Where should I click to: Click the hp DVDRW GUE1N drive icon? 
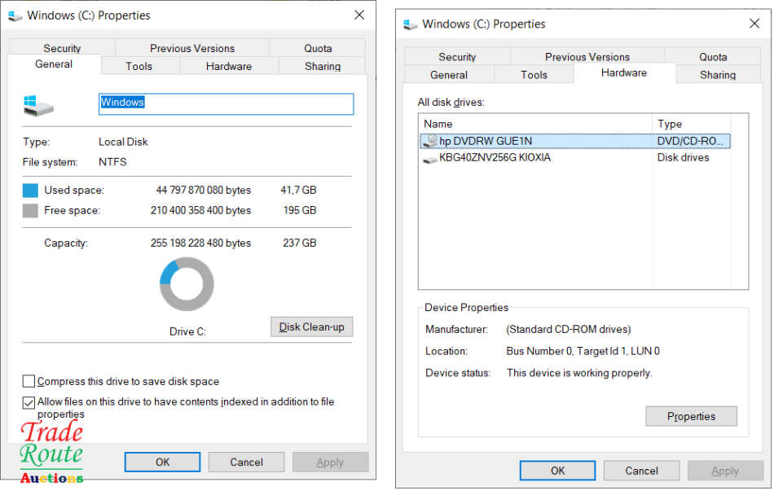pyautogui.click(x=430, y=142)
